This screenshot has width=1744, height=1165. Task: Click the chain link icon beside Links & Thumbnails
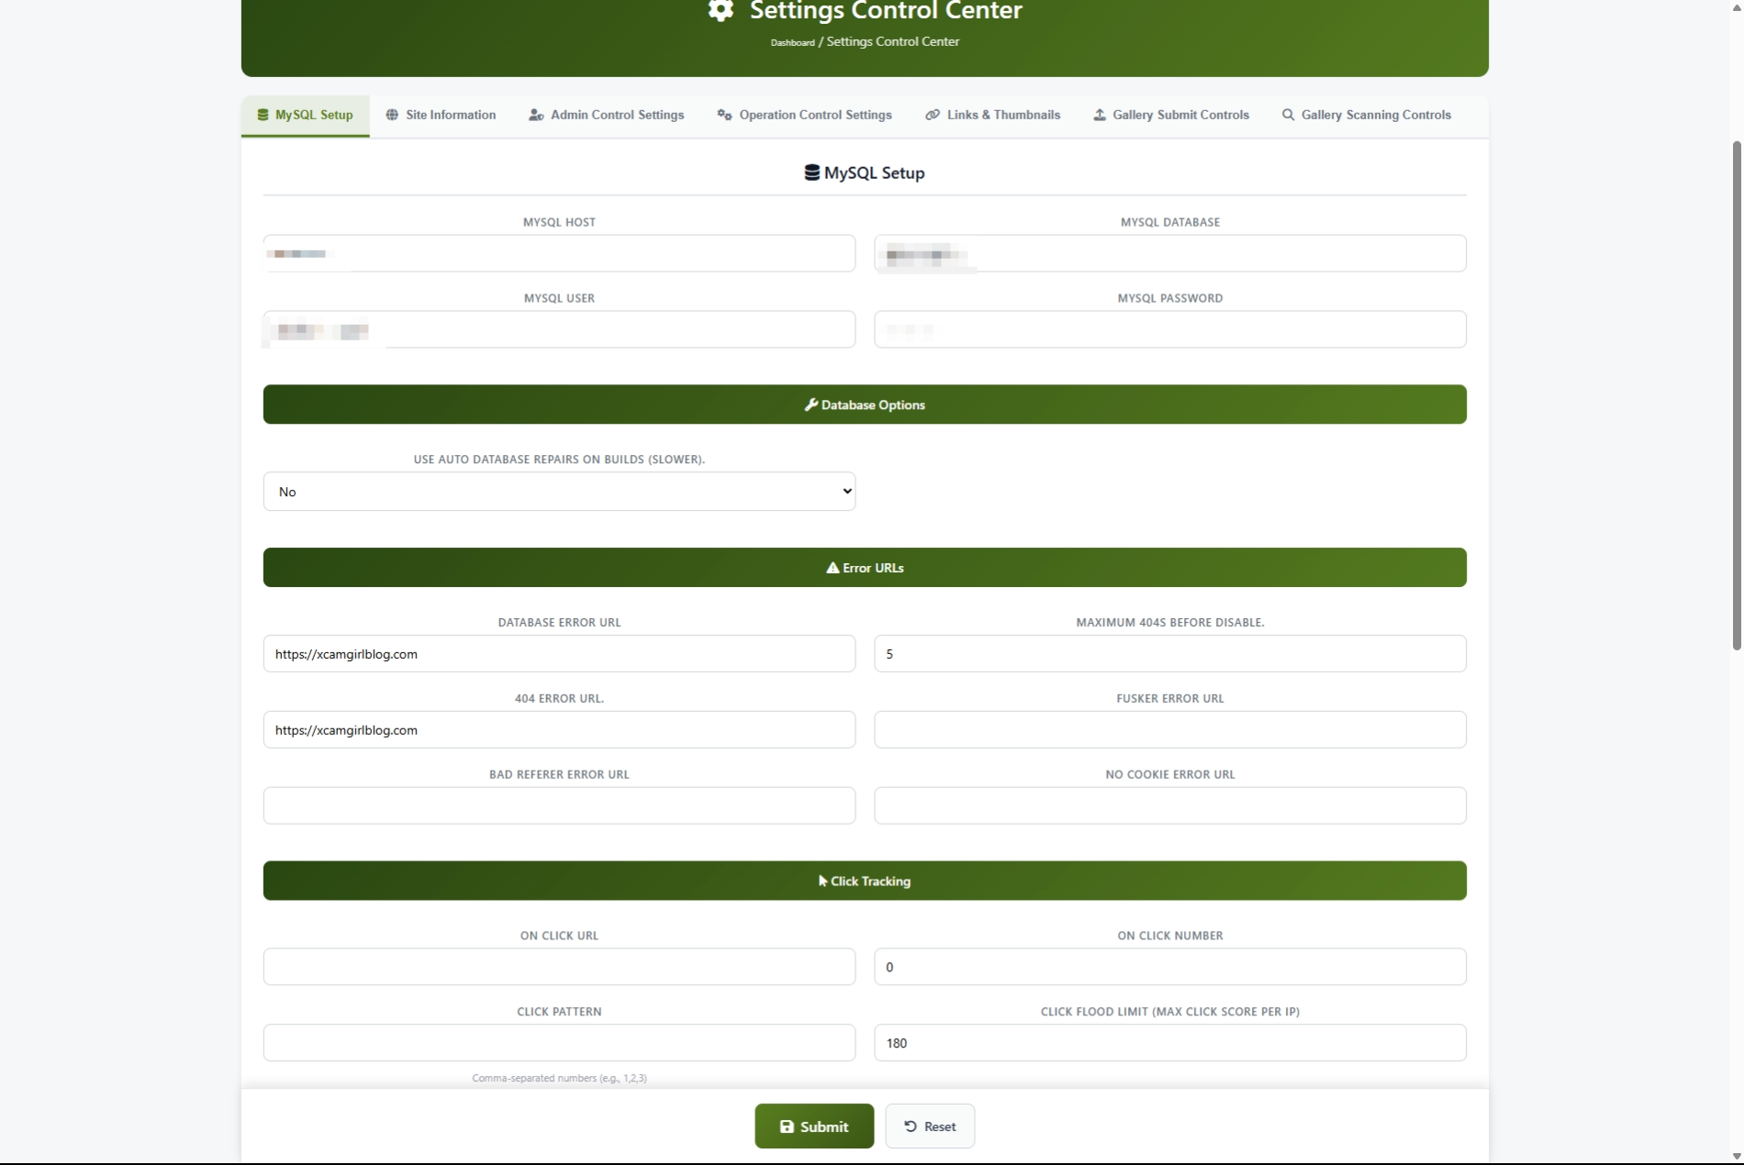(933, 116)
